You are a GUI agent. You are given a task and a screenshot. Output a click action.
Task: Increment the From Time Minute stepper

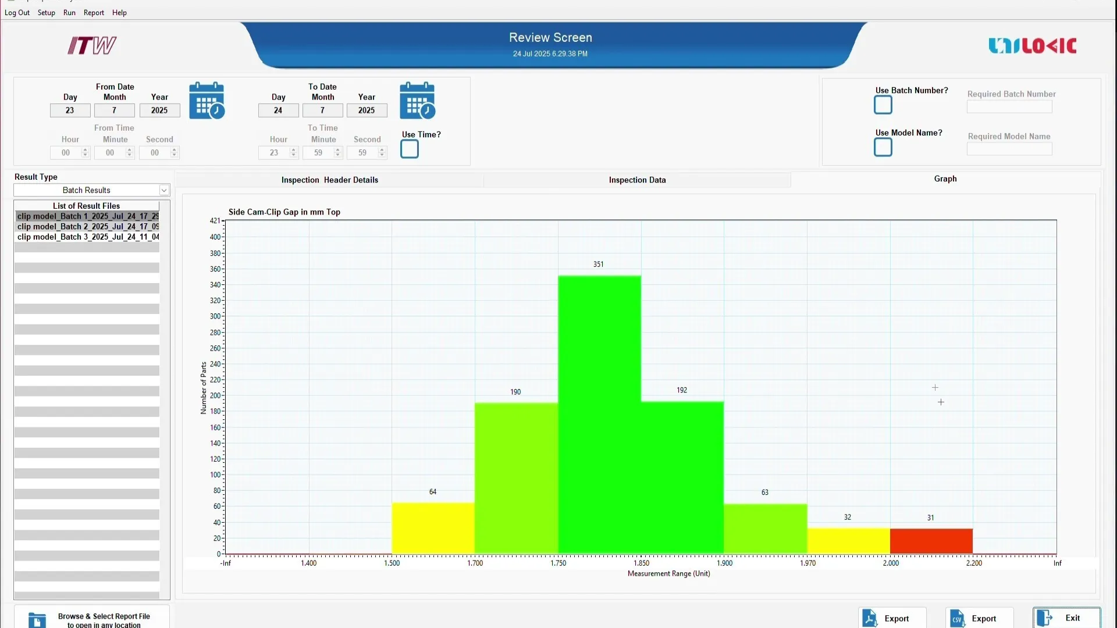[x=129, y=149]
